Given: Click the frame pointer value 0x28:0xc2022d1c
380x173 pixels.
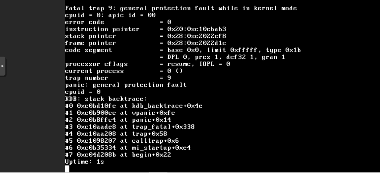Looking at the screenshot, I should pyautogui.click(x=197, y=43).
